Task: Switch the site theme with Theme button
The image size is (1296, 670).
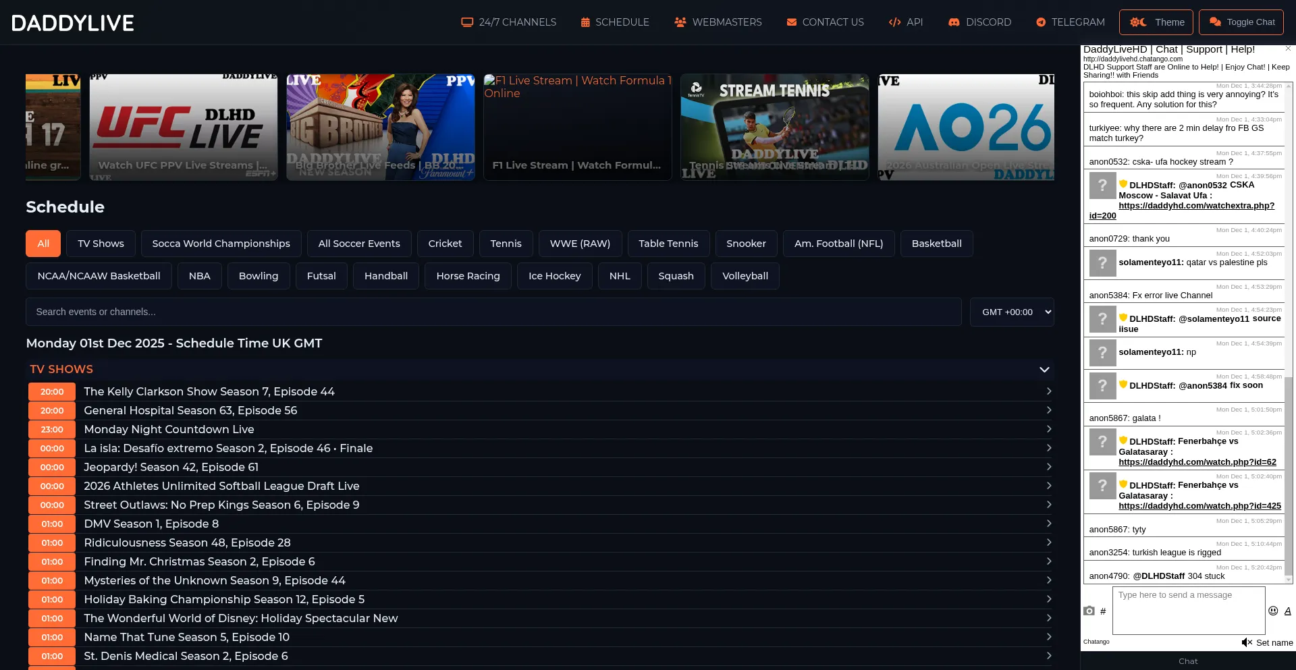Action: [1156, 22]
